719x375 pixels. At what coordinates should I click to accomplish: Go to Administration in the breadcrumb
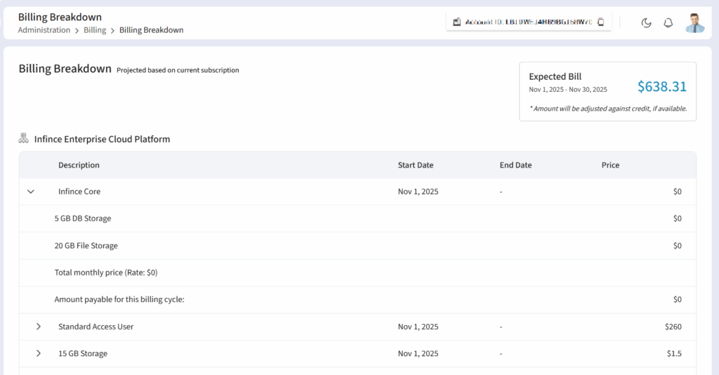44,30
